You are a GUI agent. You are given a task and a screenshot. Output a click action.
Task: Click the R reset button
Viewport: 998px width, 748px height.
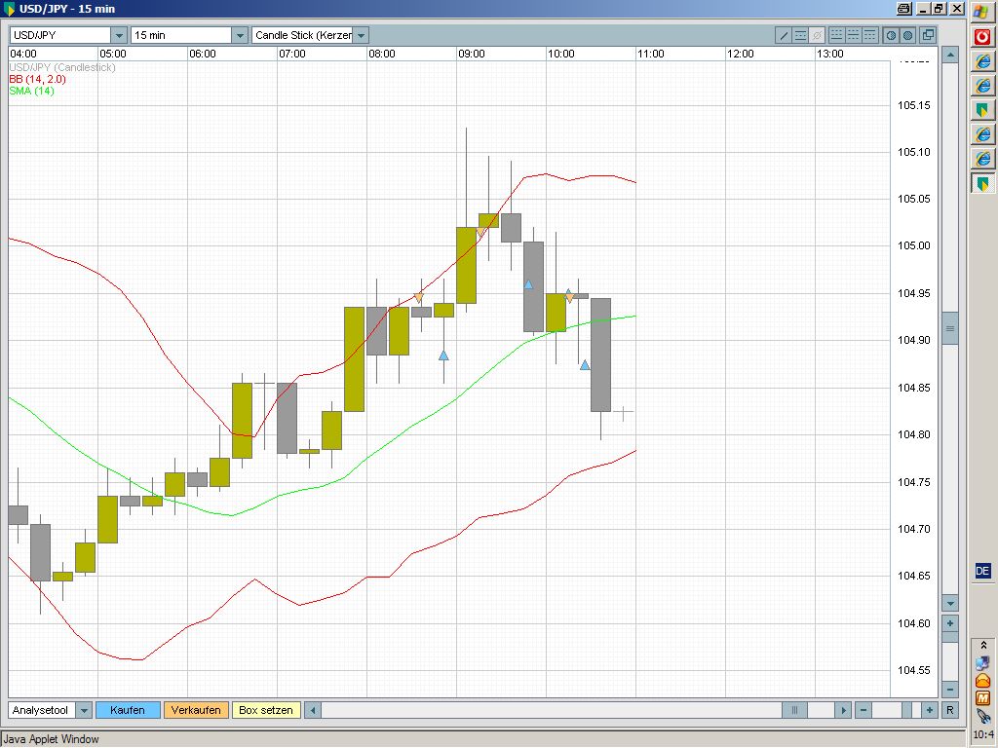click(950, 710)
